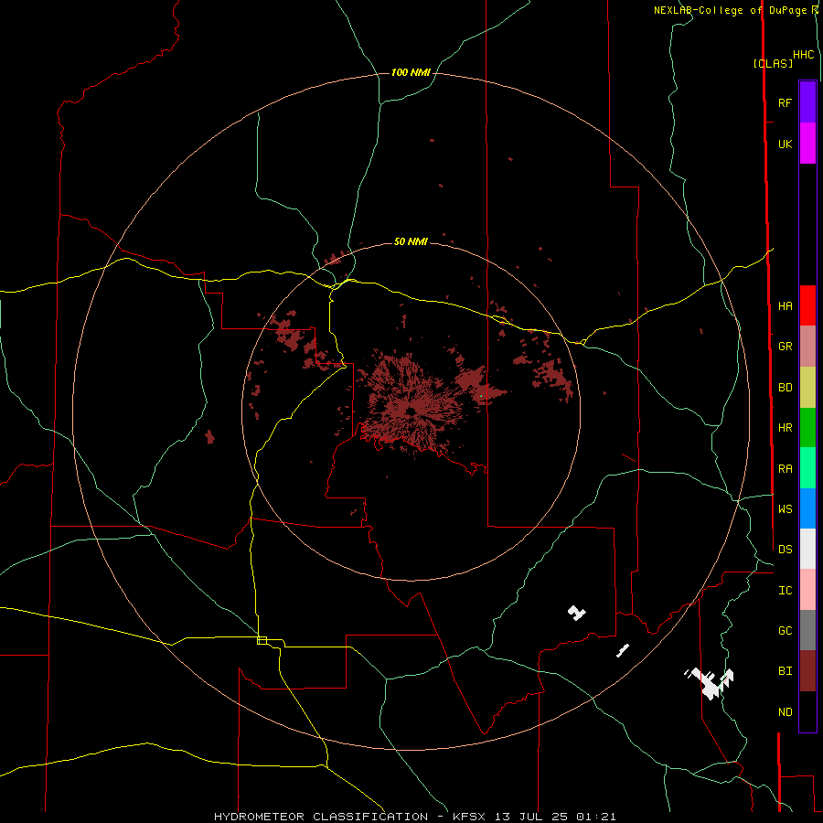The width and height of the screenshot is (823, 823).
Task: Click the '13 JUL 25' date text
Action: (x=530, y=817)
